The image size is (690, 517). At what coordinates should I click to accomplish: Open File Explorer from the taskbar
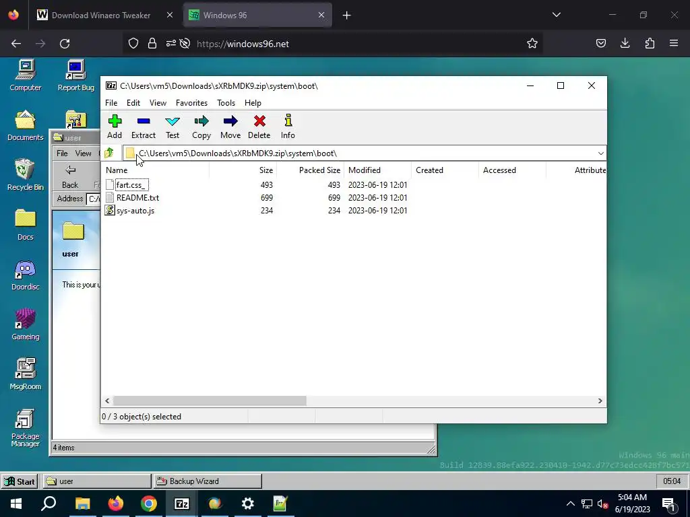click(x=82, y=504)
